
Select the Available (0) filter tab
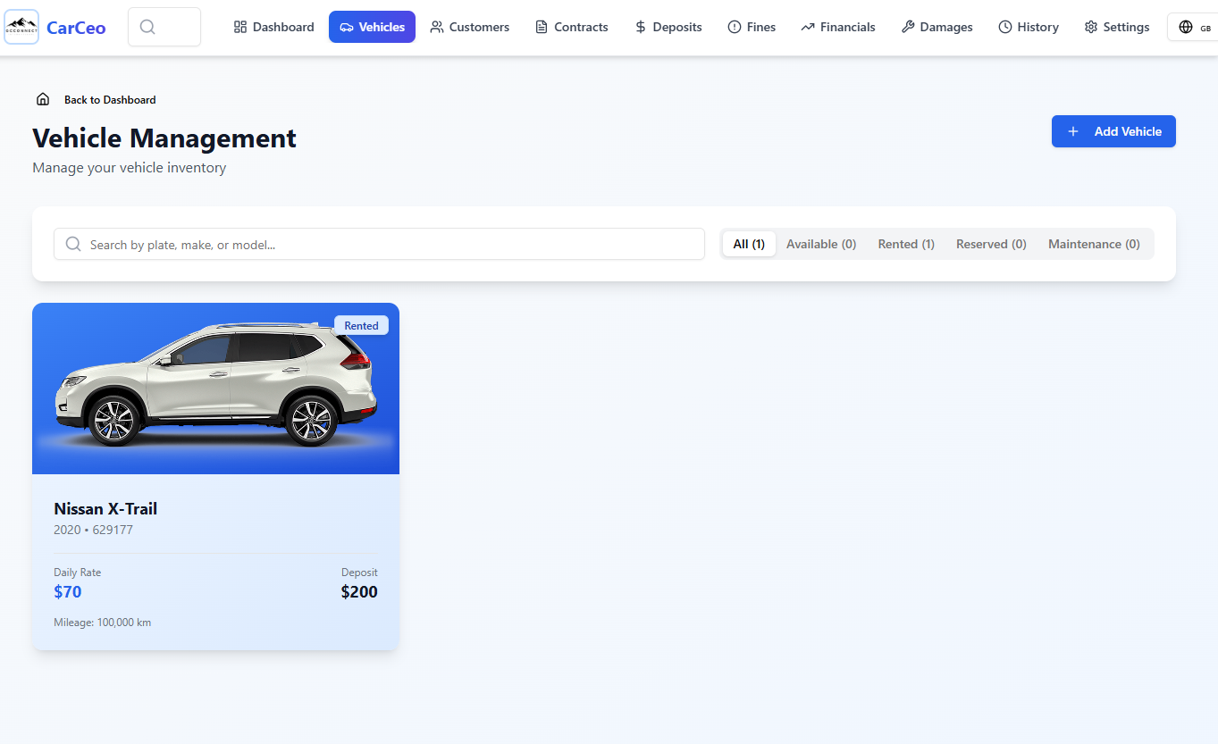pos(820,243)
